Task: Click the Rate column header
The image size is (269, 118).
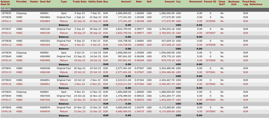Action: pyautogui.click(x=139, y=2)
